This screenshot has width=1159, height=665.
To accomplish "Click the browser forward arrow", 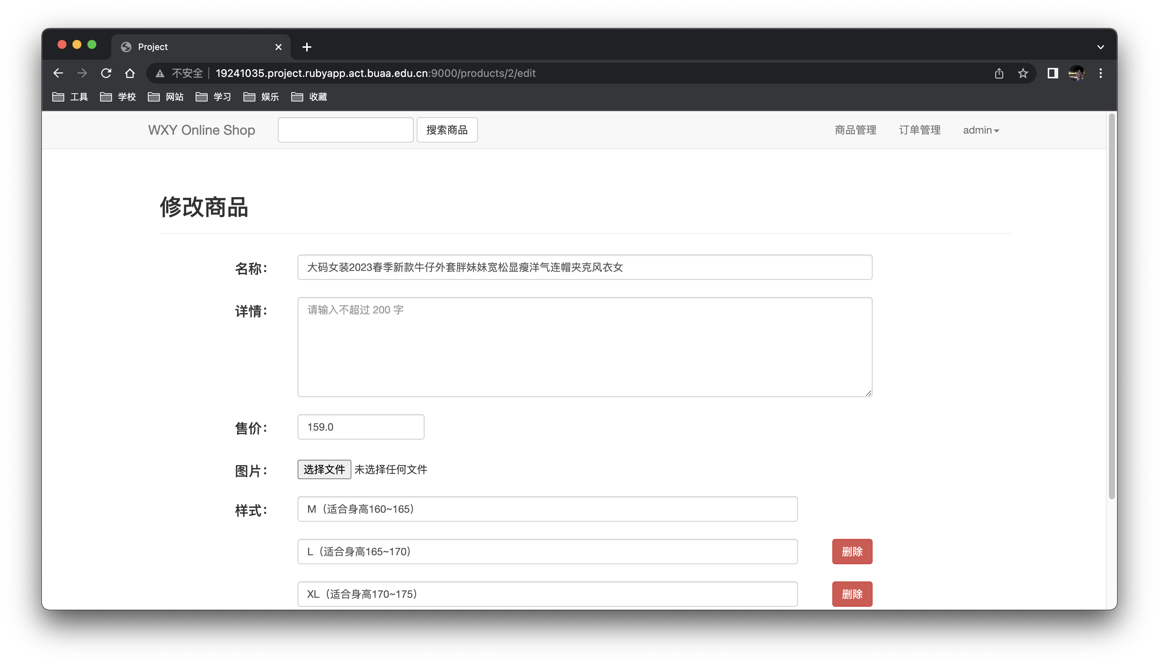I will coord(82,73).
